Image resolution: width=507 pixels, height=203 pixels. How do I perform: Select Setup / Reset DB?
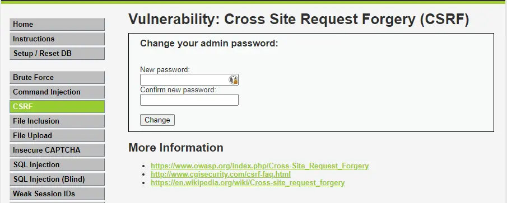coord(57,53)
